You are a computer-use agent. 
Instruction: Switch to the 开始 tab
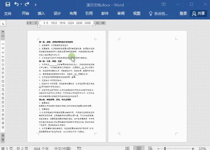(26, 13)
